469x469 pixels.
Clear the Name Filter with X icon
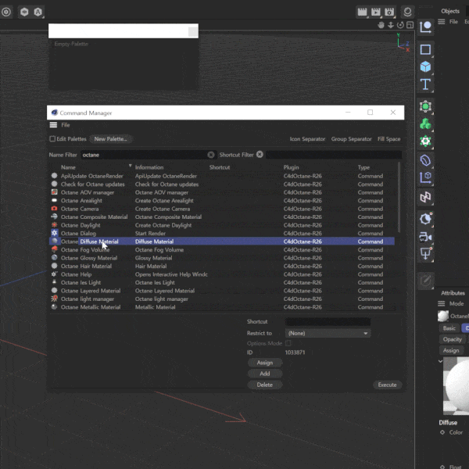click(x=211, y=155)
